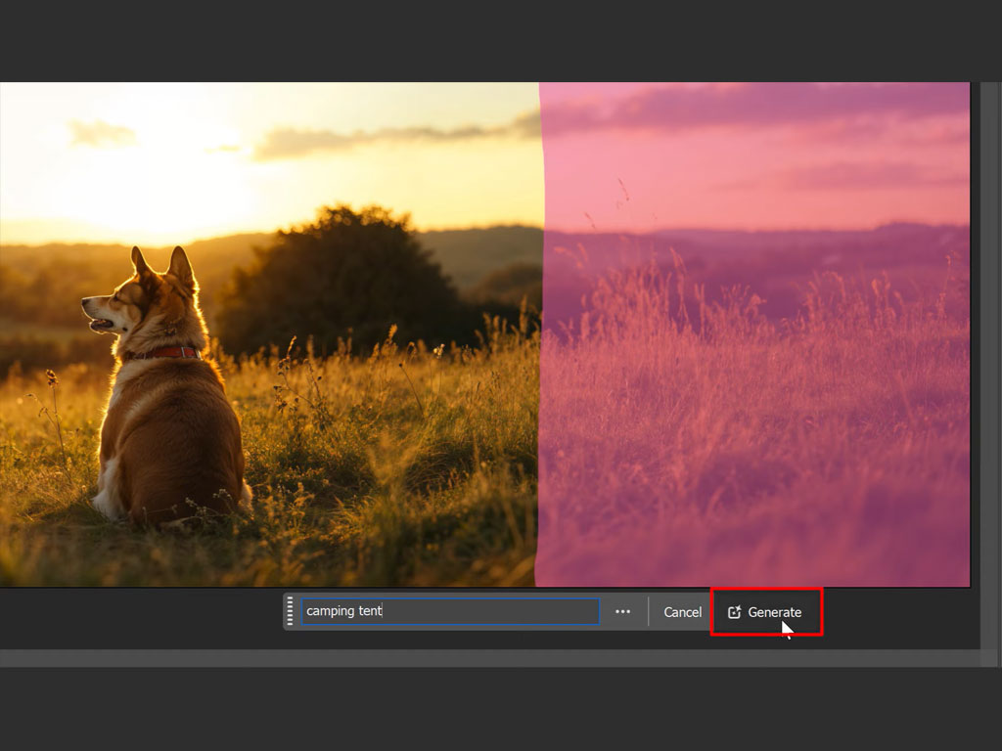Click the horizontal scrollbar below canvas
1002x751 pixels.
tap(489, 658)
